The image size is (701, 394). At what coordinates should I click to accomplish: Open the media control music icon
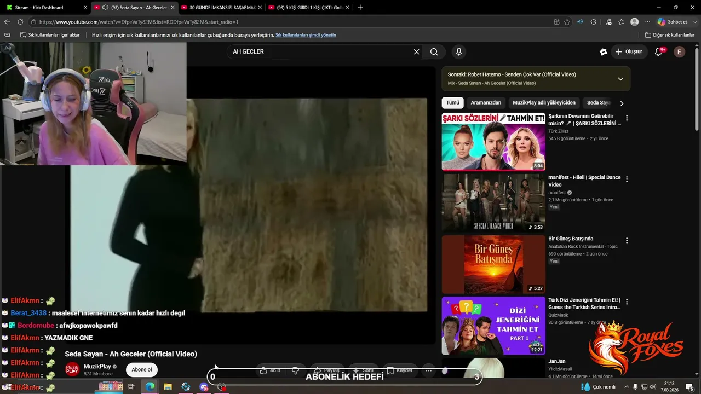608,22
